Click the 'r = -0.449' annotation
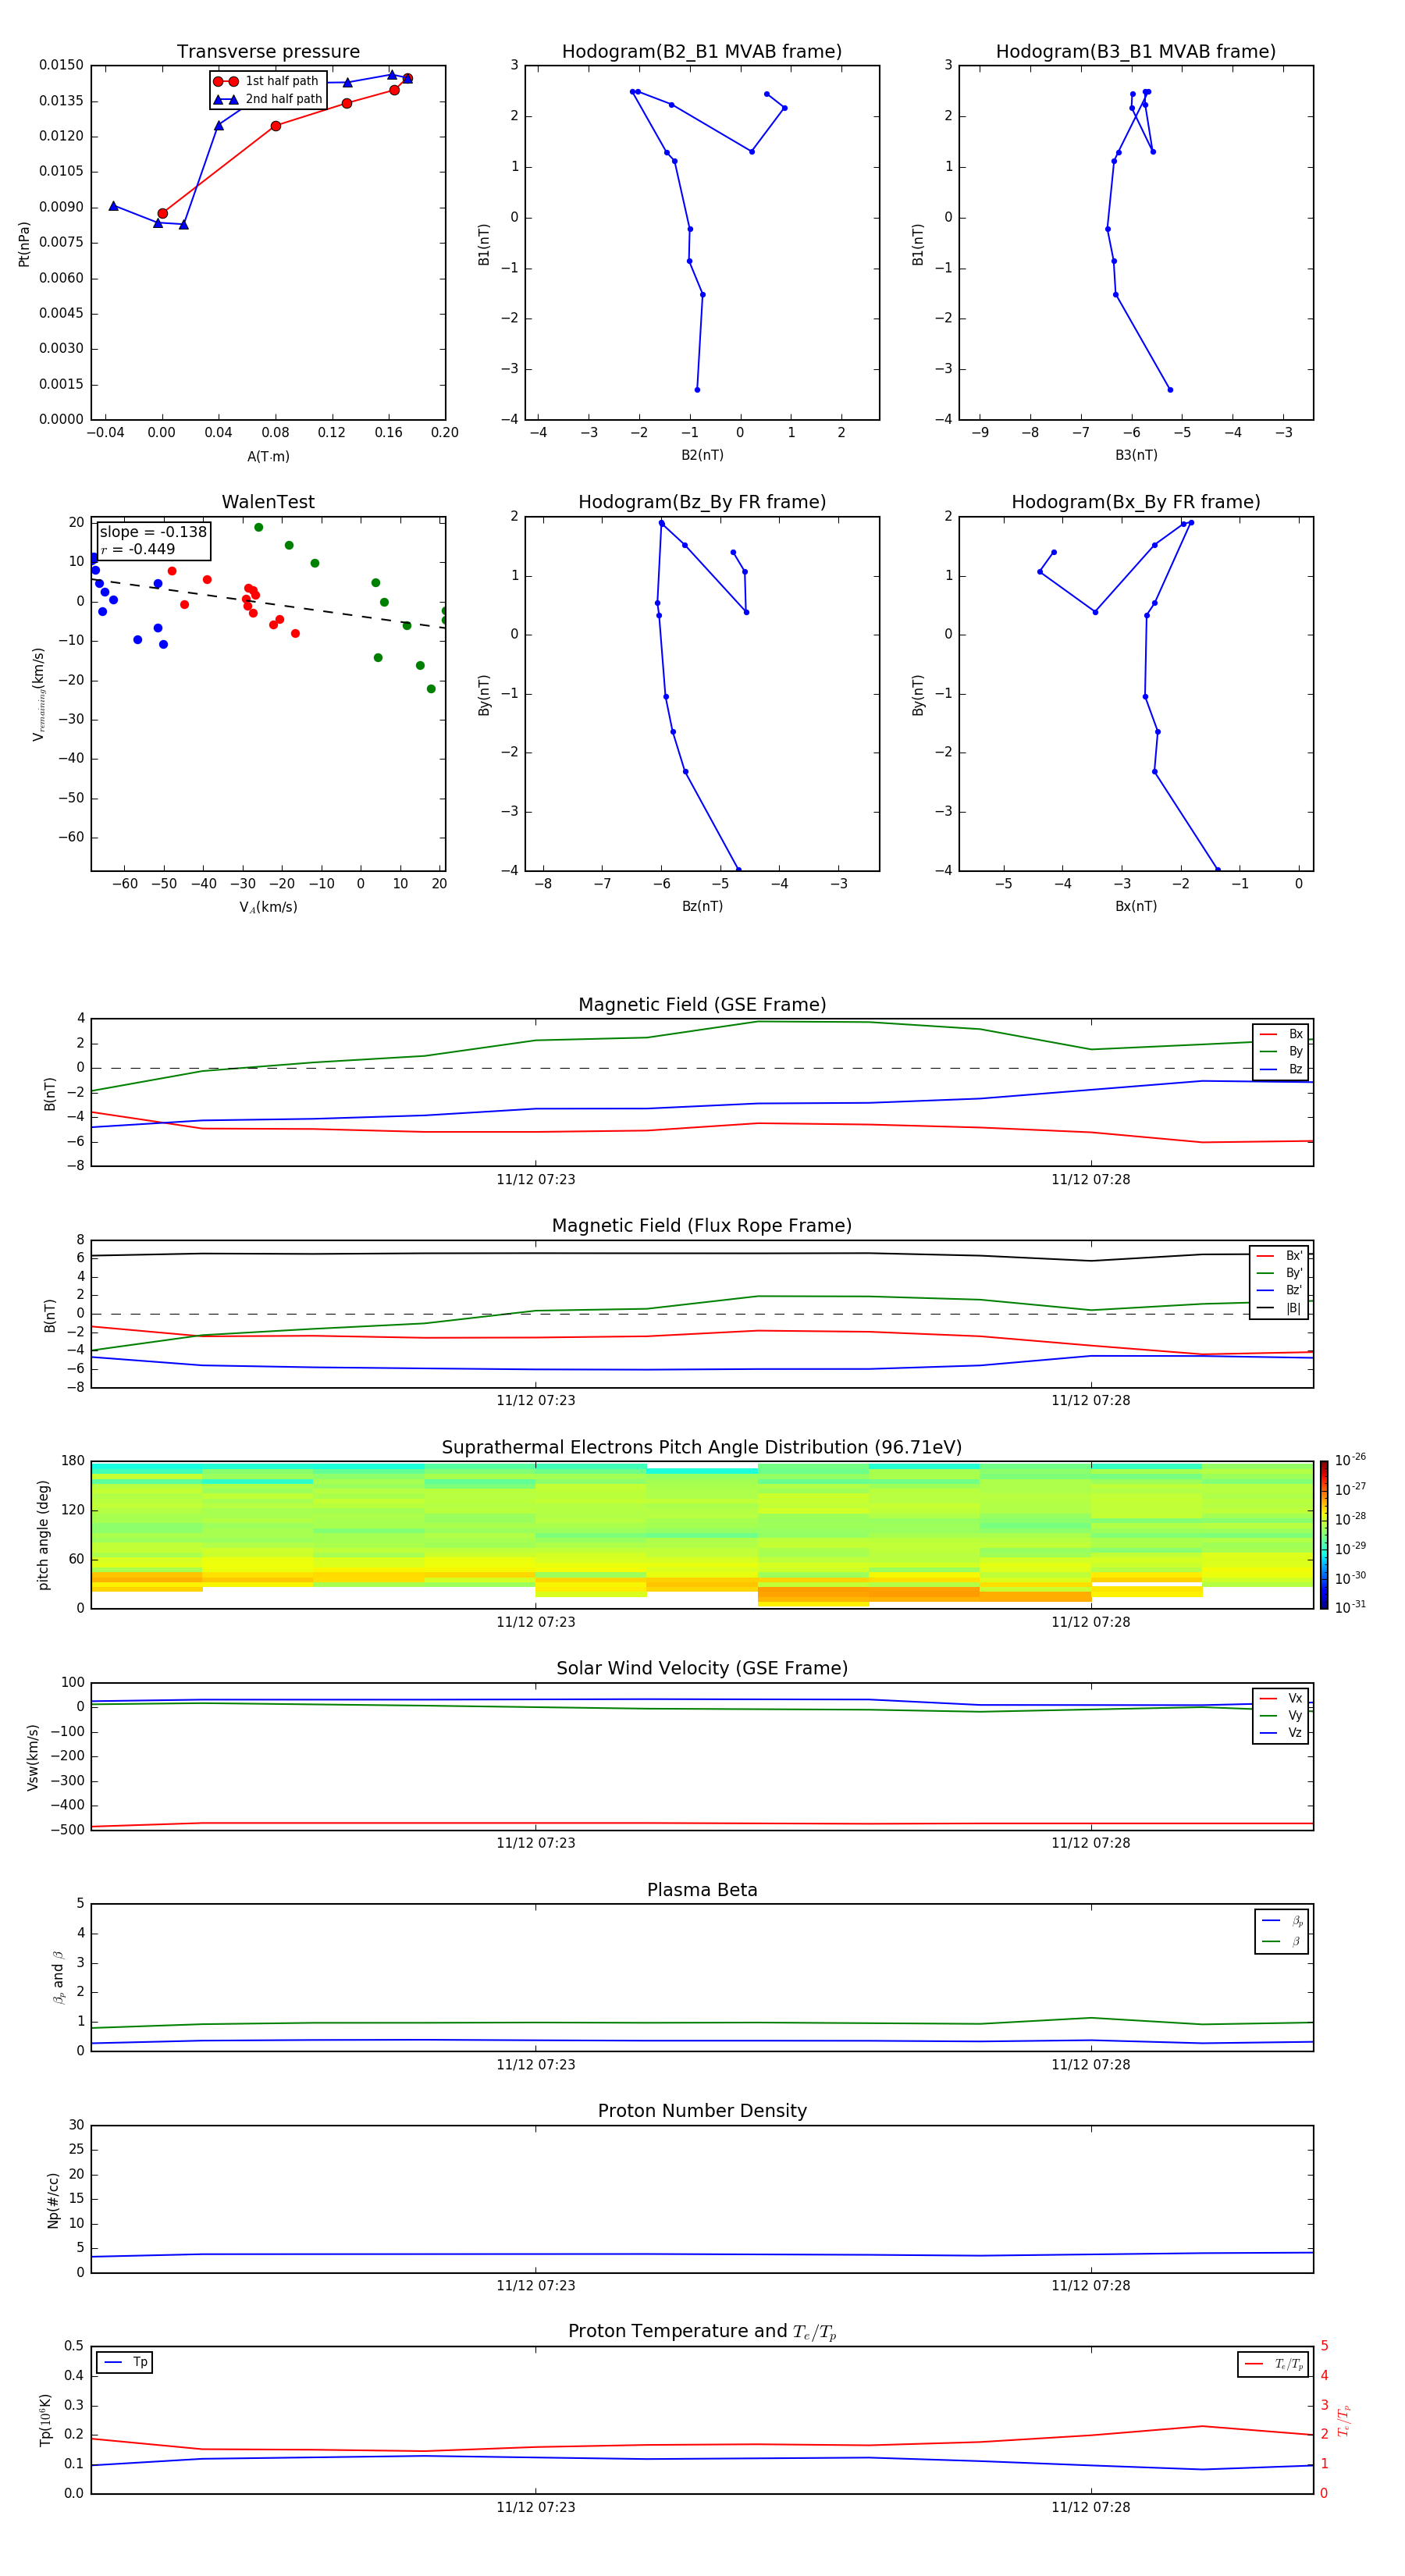 click(x=138, y=549)
